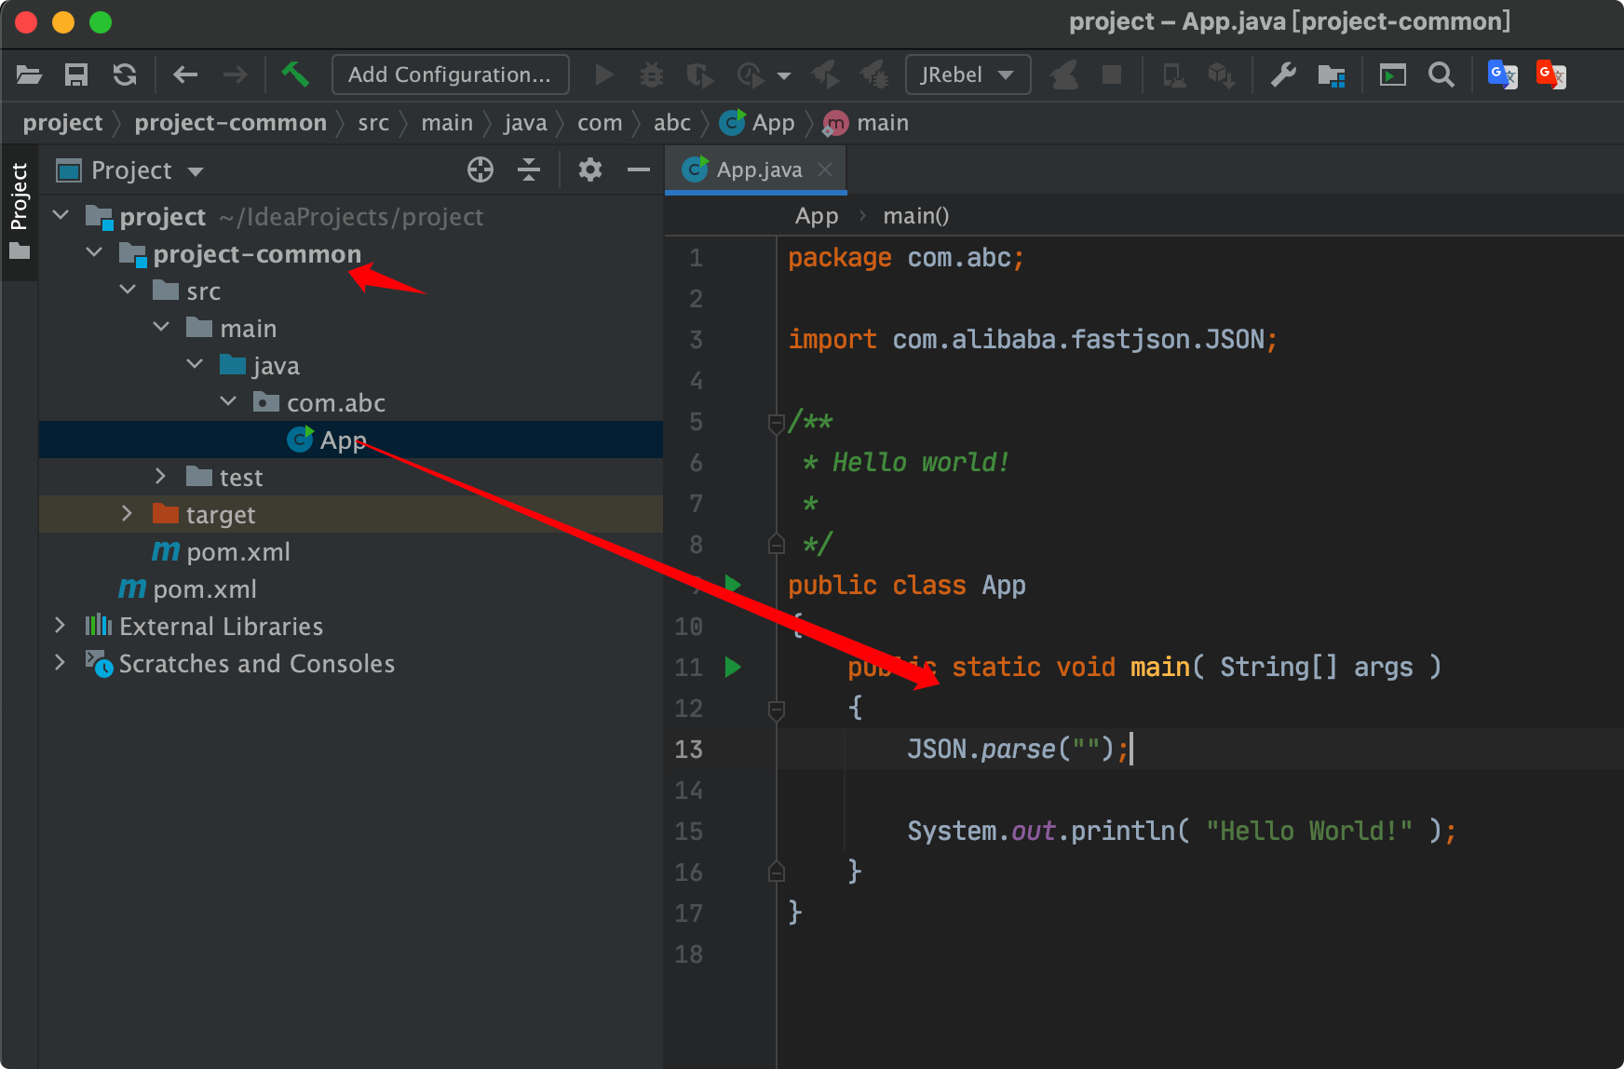Screen dimensions: 1624x1069
Task: Click the Search Everywhere magnifier icon
Action: [x=1441, y=74]
